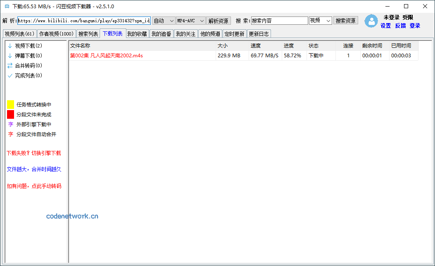Select the 视频下载 download arrow icon
435x266 pixels.
10,45
